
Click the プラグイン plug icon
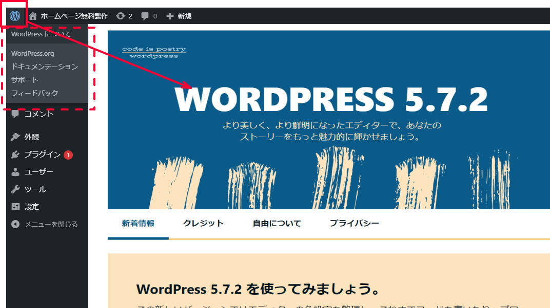tap(15, 155)
